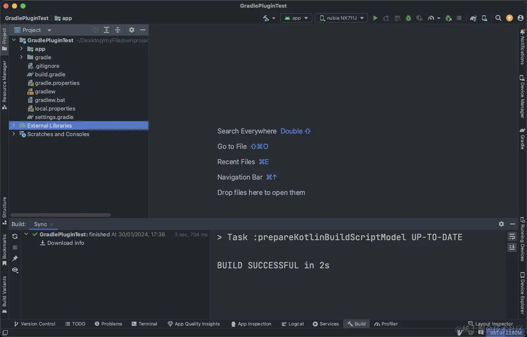Open the user account avatar icon
The width and height of the screenshot is (527, 337).
tap(521, 18)
